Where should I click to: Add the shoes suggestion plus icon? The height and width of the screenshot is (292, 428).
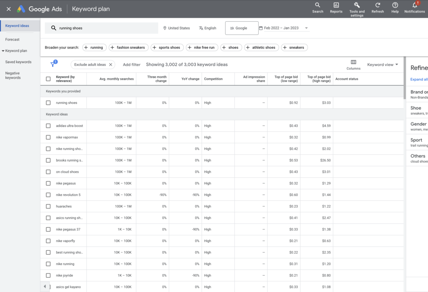coord(224,48)
